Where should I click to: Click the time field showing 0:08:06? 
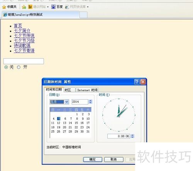(119, 136)
